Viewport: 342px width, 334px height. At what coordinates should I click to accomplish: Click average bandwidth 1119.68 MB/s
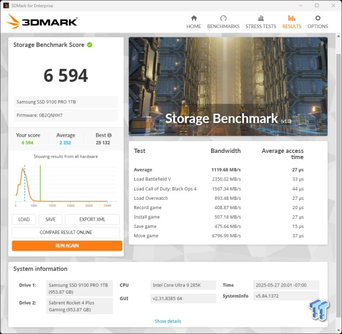(x=226, y=170)
